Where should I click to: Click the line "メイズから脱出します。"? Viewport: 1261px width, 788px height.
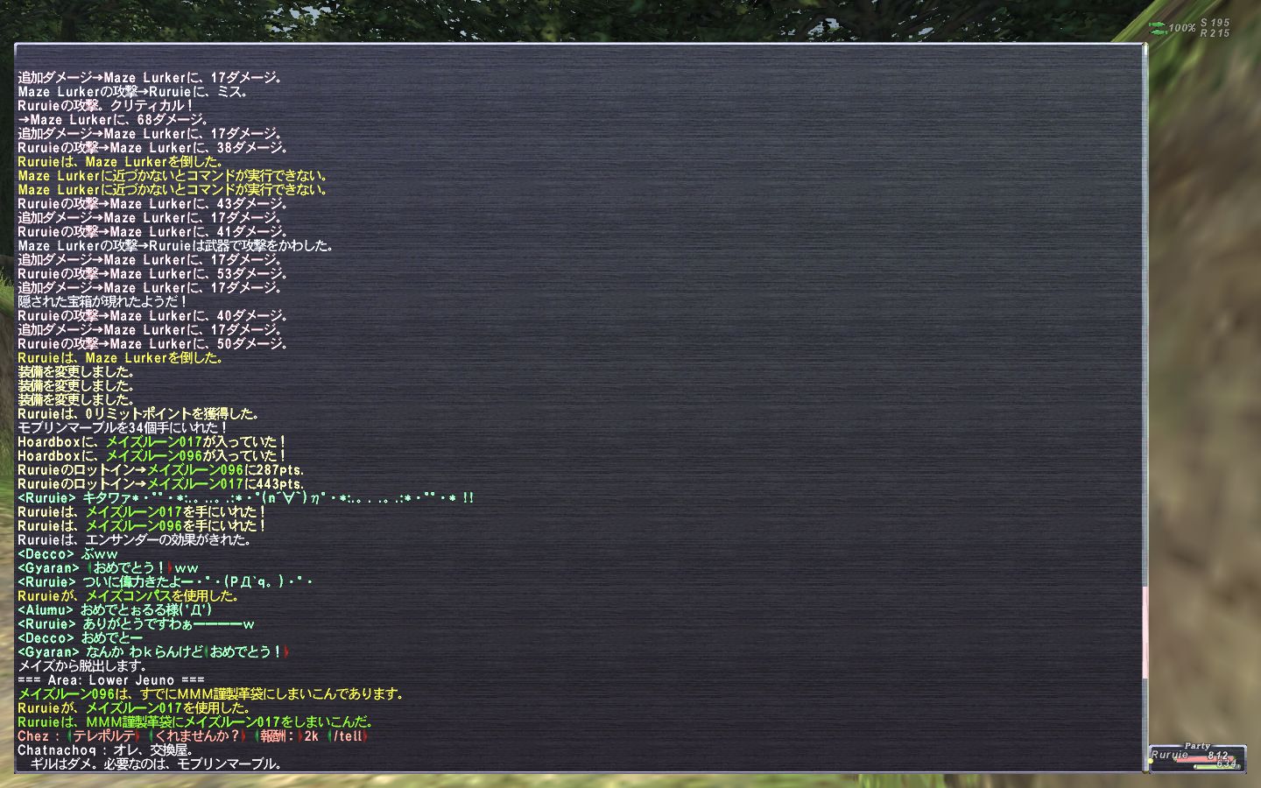(x=82, y=665)
